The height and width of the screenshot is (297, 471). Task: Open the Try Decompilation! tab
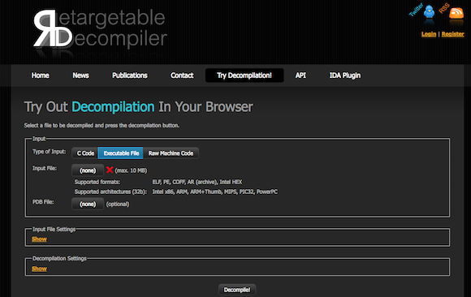pyautogui.click(x=244, y=75)
